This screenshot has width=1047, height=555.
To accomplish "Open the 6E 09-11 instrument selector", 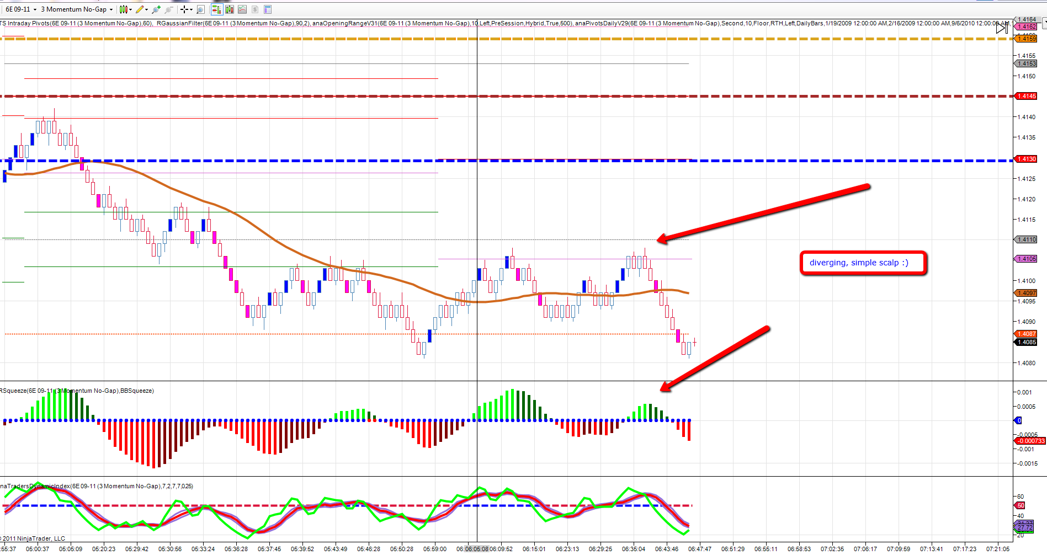I will click(21, 9).
